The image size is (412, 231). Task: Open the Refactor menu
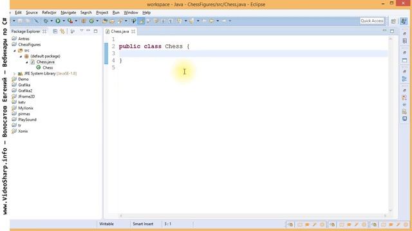pos(49,13)
